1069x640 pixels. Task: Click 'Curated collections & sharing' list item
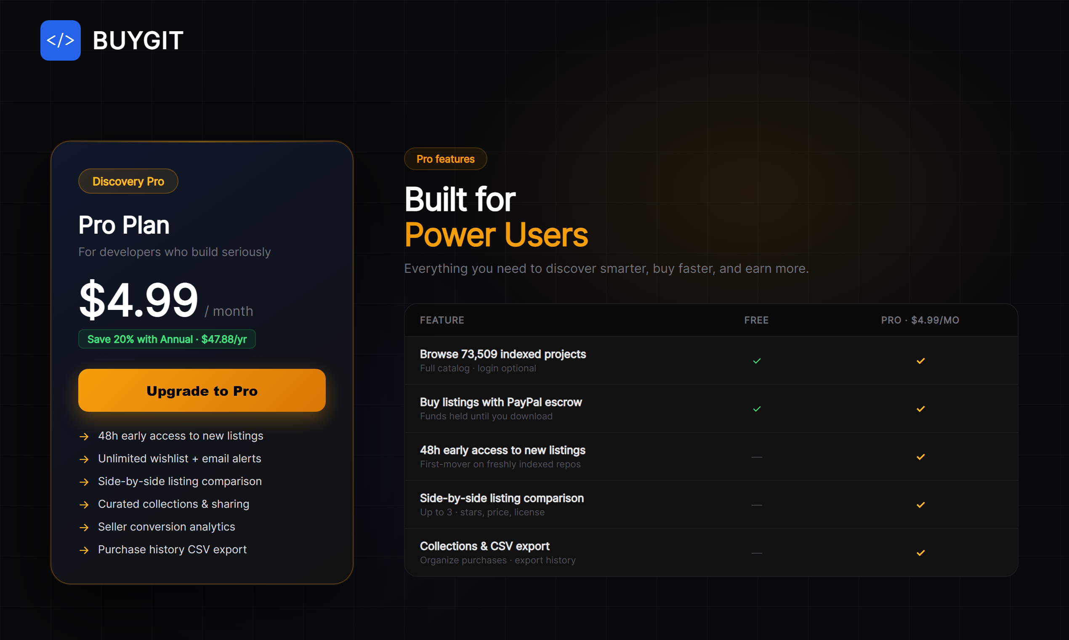click(x=173, y=504)
